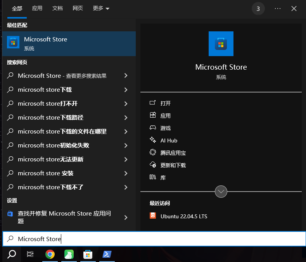Open Microsoft Store best match result

coord(69,44)
